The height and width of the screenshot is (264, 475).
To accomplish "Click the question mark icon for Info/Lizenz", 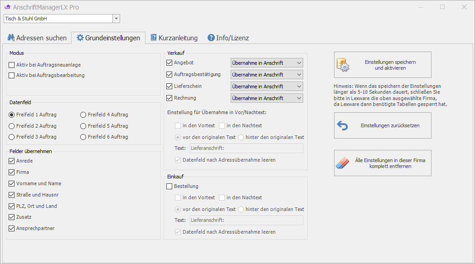I will tap(211, 38).
